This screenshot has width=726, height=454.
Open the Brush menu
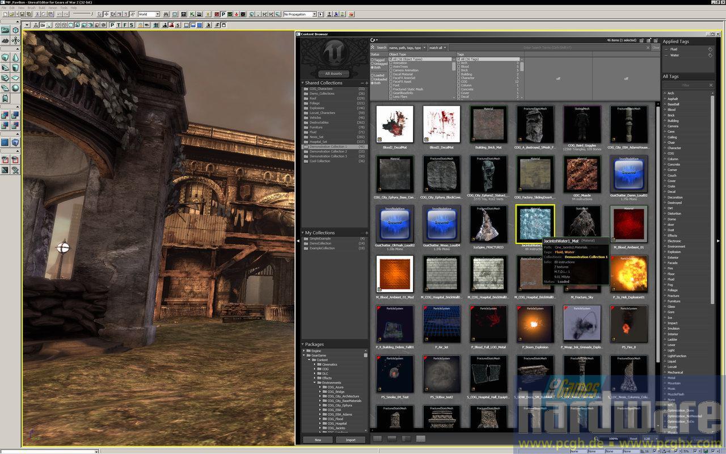[x=31, y=8]
